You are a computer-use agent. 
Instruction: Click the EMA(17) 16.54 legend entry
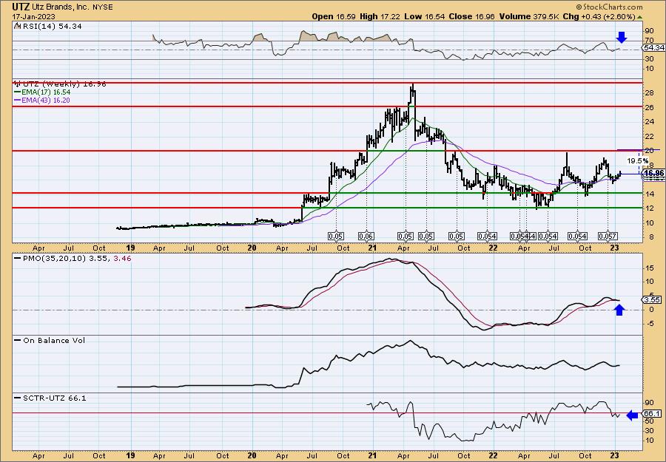pos(42,92)
